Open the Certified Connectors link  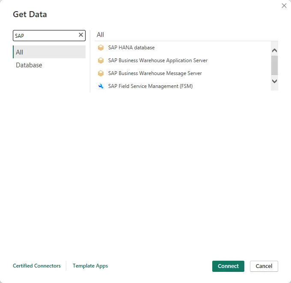[37, 266]
